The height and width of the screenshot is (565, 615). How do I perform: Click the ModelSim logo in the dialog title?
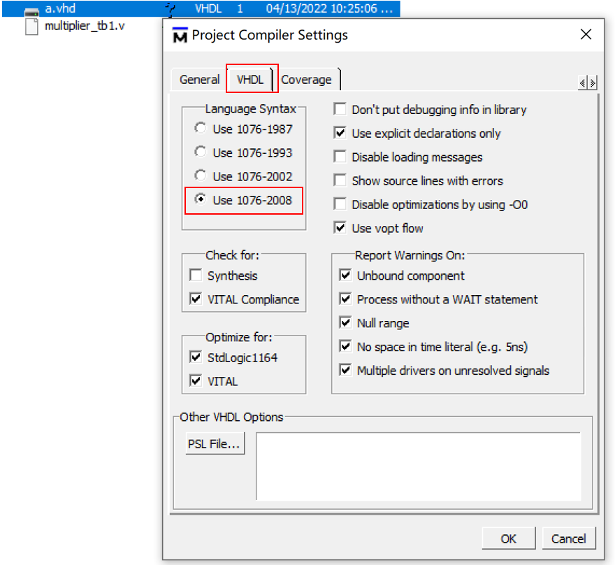click(x=180, y=34)
